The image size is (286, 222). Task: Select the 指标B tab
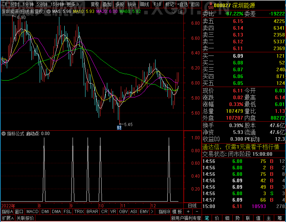(x=164, y=212)
